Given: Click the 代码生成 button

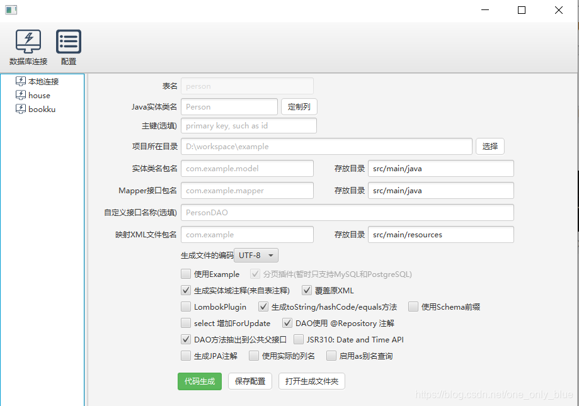Looking at the screenshot, I should click(x=200, y=381).
